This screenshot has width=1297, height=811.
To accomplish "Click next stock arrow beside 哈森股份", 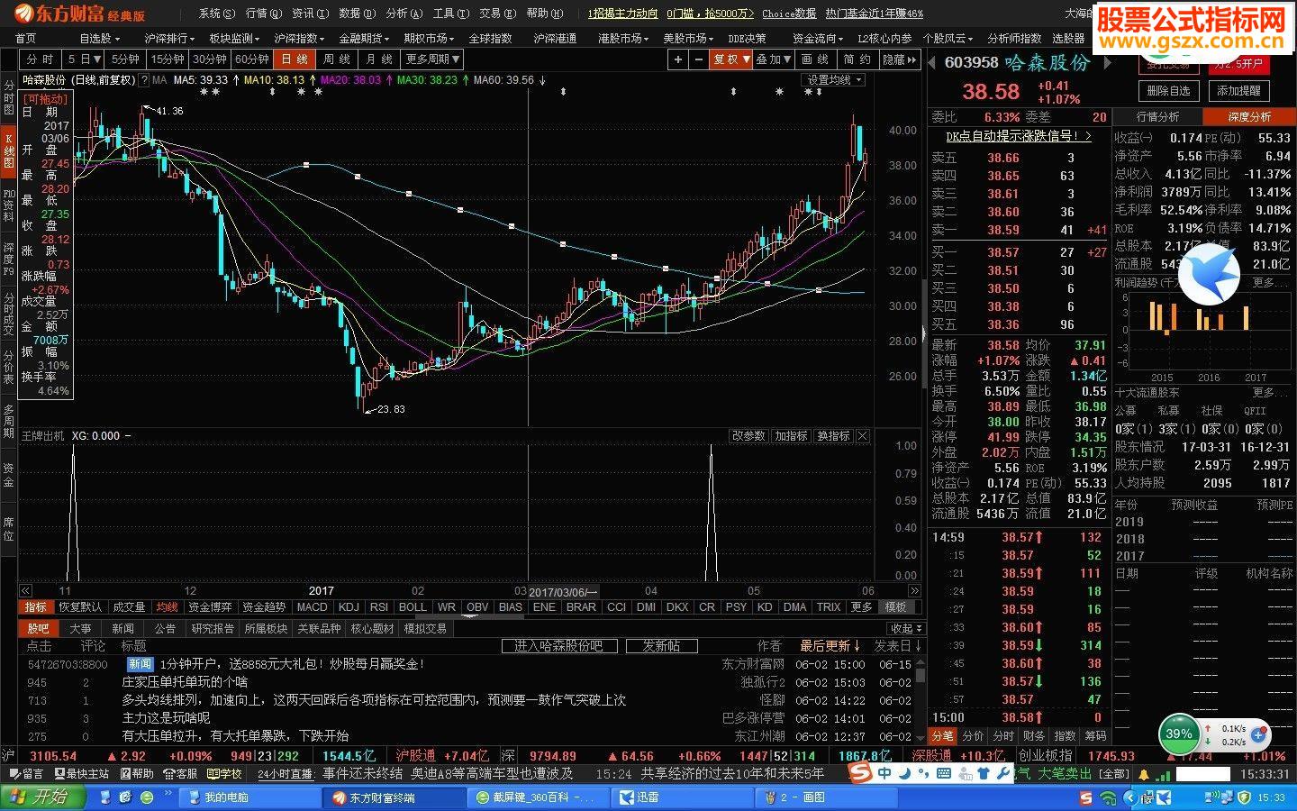I will 1107,63.
